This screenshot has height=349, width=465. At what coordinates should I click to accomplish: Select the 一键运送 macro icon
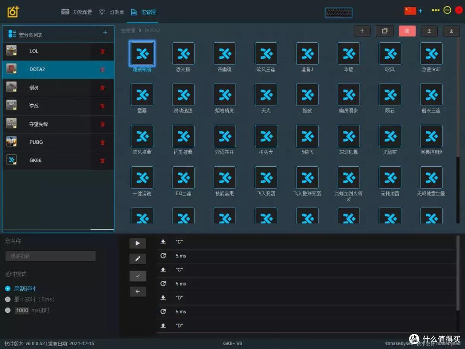coord(142,178)
